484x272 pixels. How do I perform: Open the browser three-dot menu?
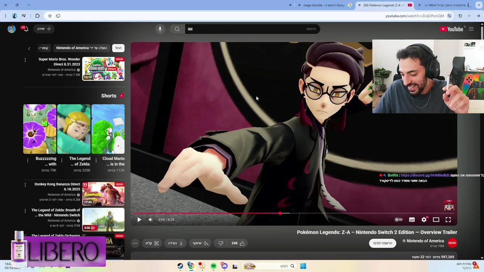5,16
